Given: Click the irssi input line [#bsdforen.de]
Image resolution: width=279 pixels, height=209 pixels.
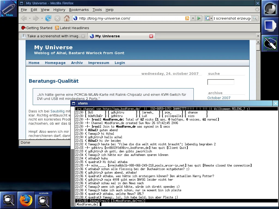Looking at the screenshot, I should (x=176, y=204).
